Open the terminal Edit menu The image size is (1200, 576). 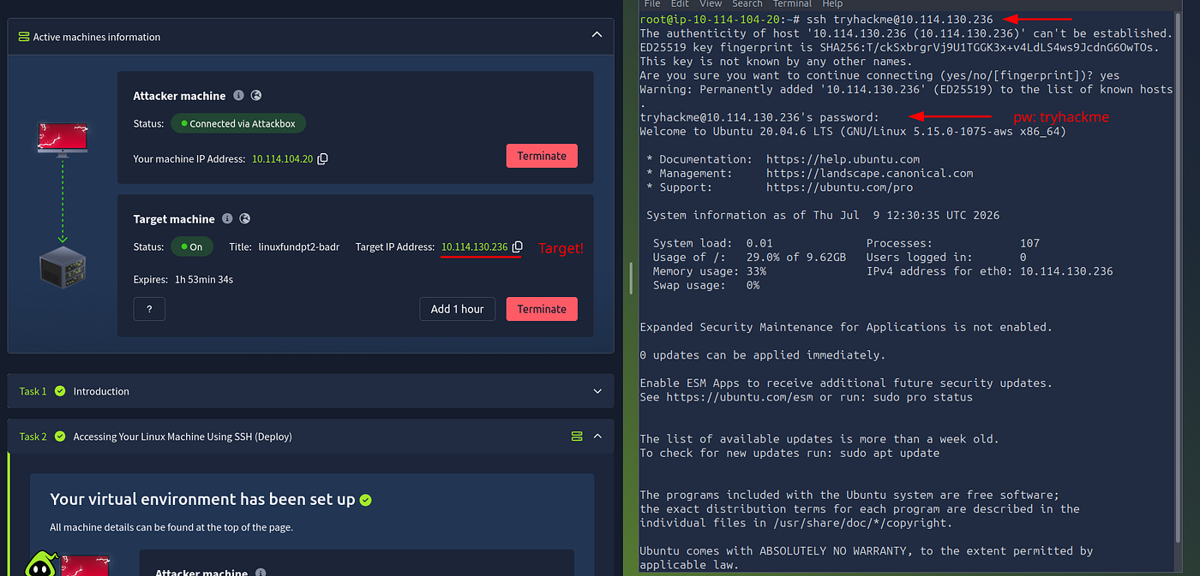pos(680,4)
